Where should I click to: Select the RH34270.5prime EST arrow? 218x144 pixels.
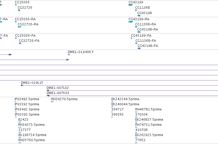tap(53, 102)
